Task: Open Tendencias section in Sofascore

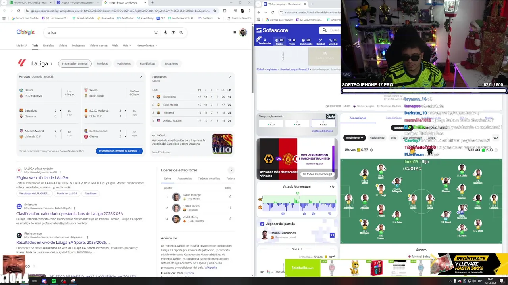Action: [x=265, y=42]
